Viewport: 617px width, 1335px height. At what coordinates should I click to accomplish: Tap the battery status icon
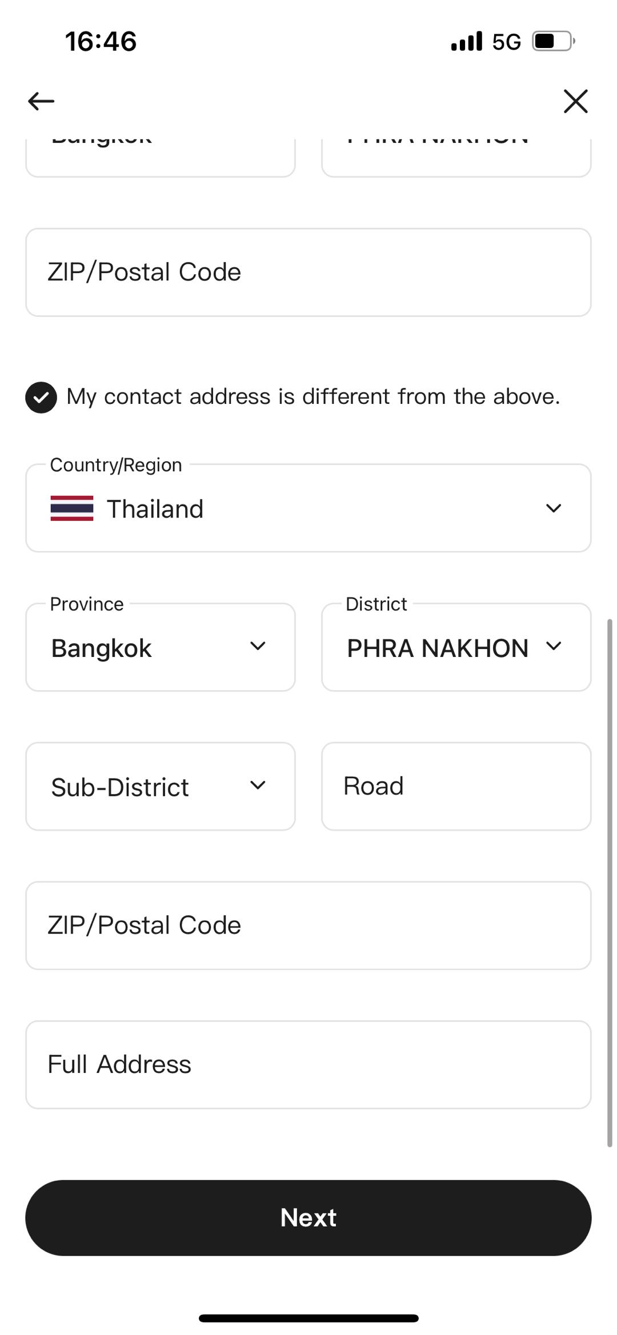coord(553,41)
